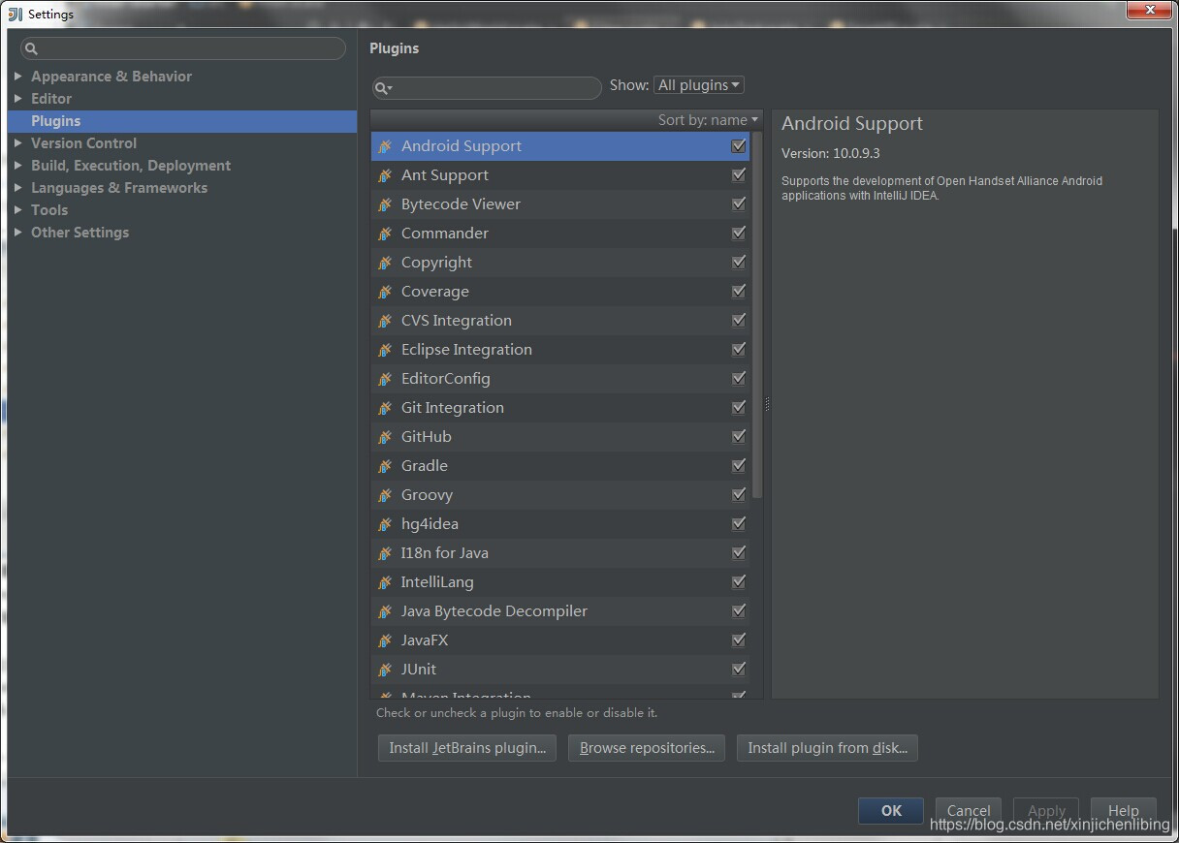
Task: Select the Version Control category
Action: (x=83, y=143)
